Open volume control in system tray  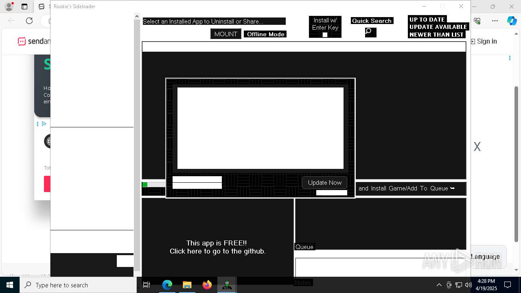468,285
